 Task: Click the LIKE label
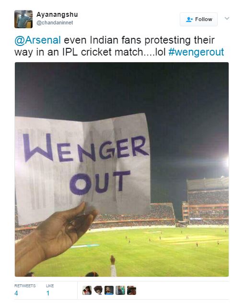[50, 286]
